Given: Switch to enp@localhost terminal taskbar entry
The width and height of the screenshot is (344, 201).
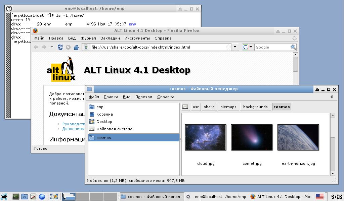Looking at the screenshot, I should (x=216, y=197).
